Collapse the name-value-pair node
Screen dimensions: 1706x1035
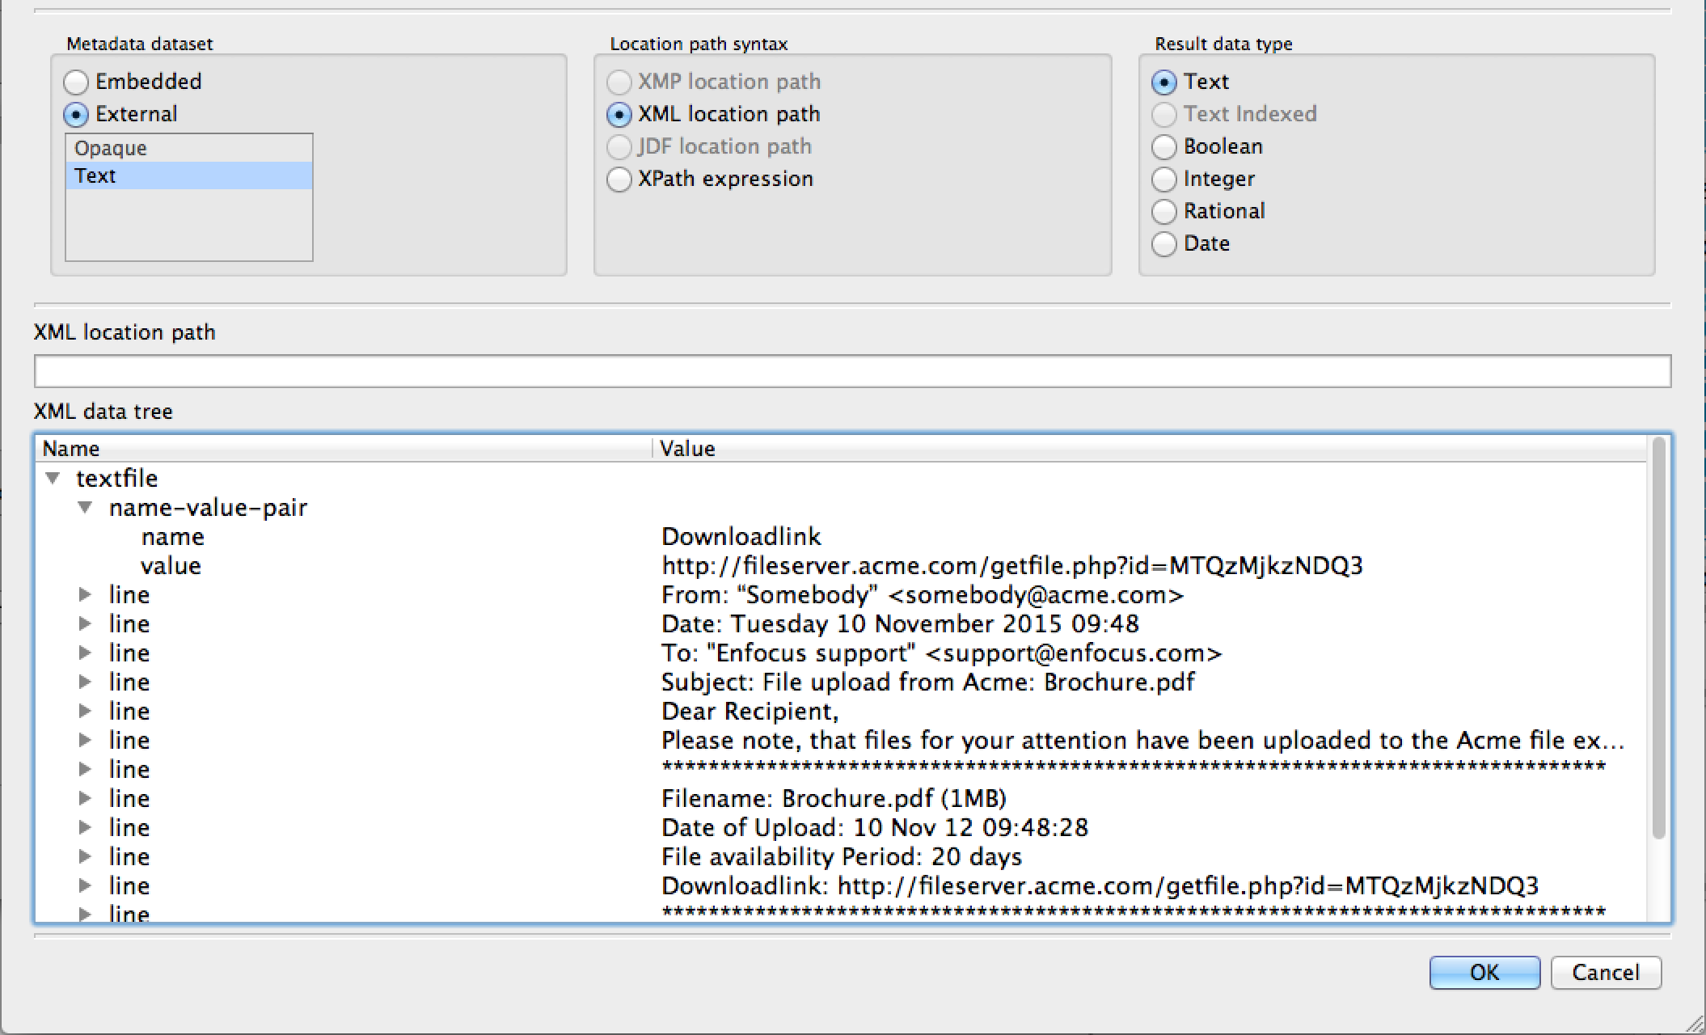pyautogui.click(x=85, y=508)
